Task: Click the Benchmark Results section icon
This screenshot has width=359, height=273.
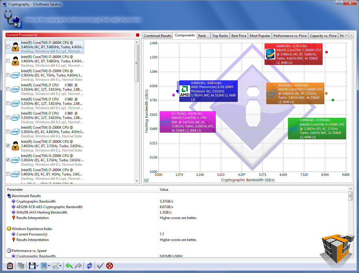Action: [9, 196]
